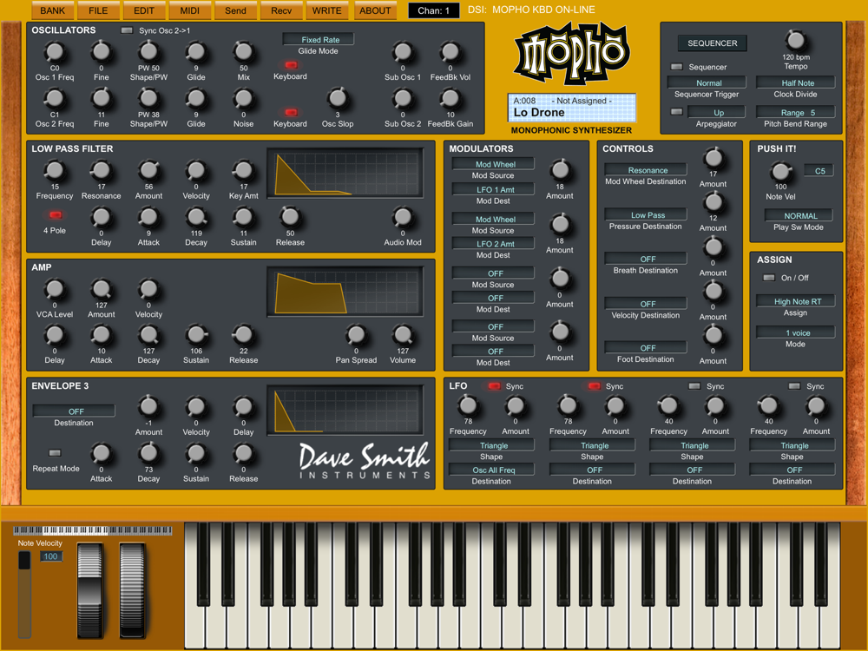The height and width of the screenshot is (651, 868).
Task: Open the Sequencer Trigger Normal selector
Action: 707,83
